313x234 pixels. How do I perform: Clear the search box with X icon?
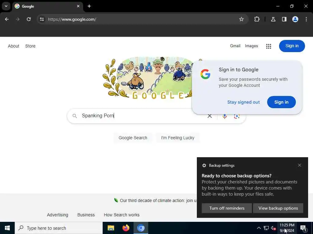210,116
